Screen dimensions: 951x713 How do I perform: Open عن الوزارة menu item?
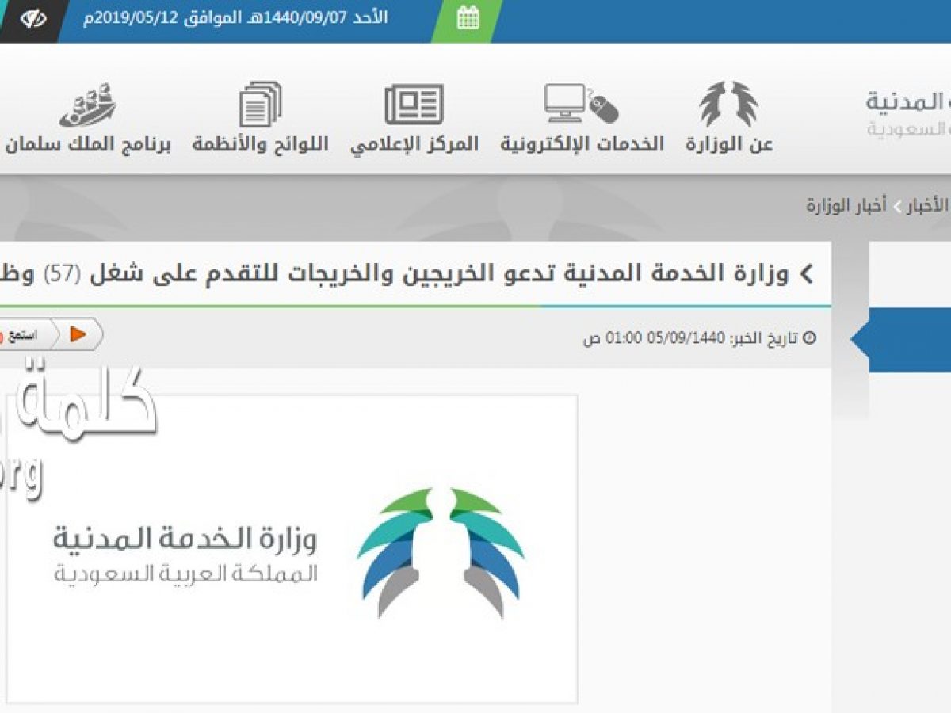[x=729, y=144]
